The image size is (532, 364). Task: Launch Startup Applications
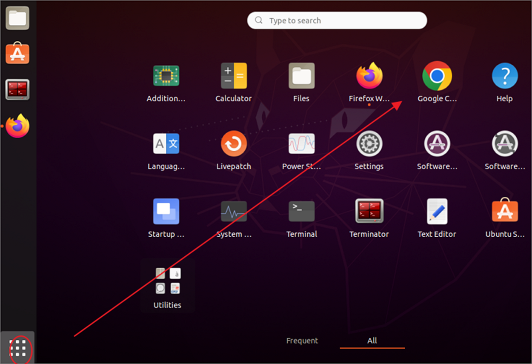tap(166, 211)
